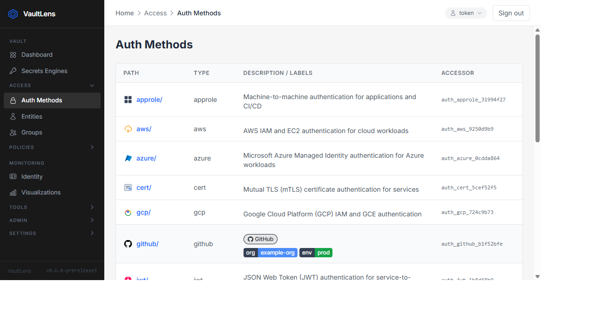The height and width of the screenshot is (335, 596).
Task: Click the ACCESSOR column header
Action: pyautogui.click(x=458, y=73)
